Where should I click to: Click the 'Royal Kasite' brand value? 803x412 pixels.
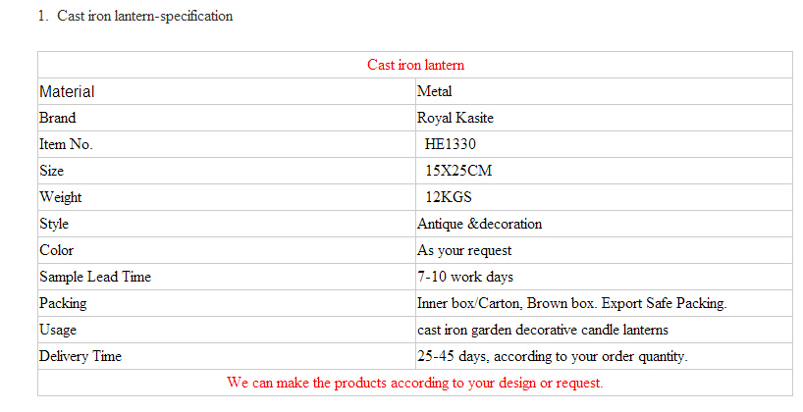click(455, 118)
